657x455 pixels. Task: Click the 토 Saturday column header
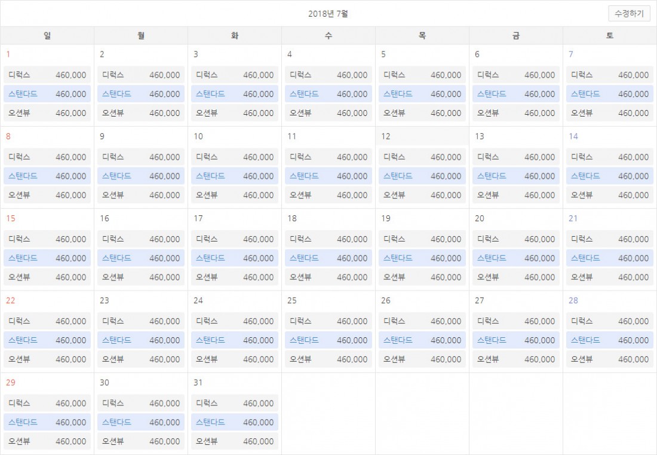coord(610,36)
